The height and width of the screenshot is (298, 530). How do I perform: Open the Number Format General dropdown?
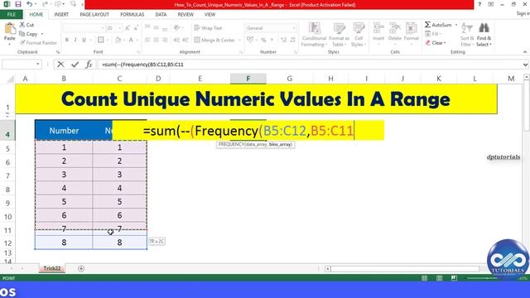pyautogui.click(x=294, y=28)
